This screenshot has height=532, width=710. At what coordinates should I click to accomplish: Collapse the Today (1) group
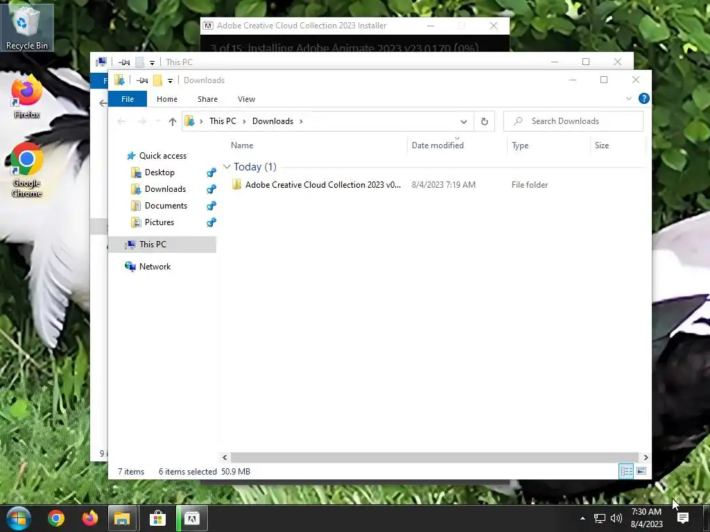click(227, 167)
